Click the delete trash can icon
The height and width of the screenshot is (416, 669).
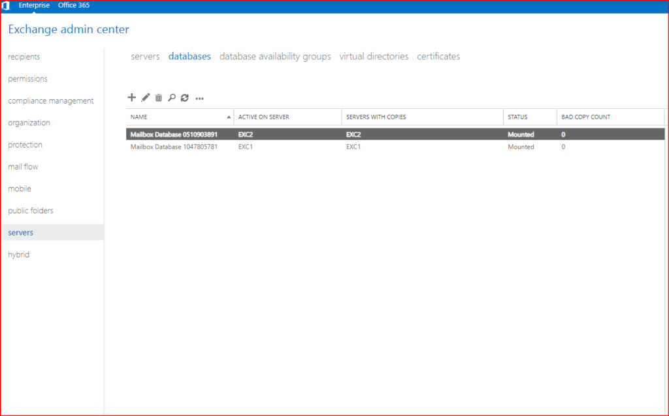158,98
